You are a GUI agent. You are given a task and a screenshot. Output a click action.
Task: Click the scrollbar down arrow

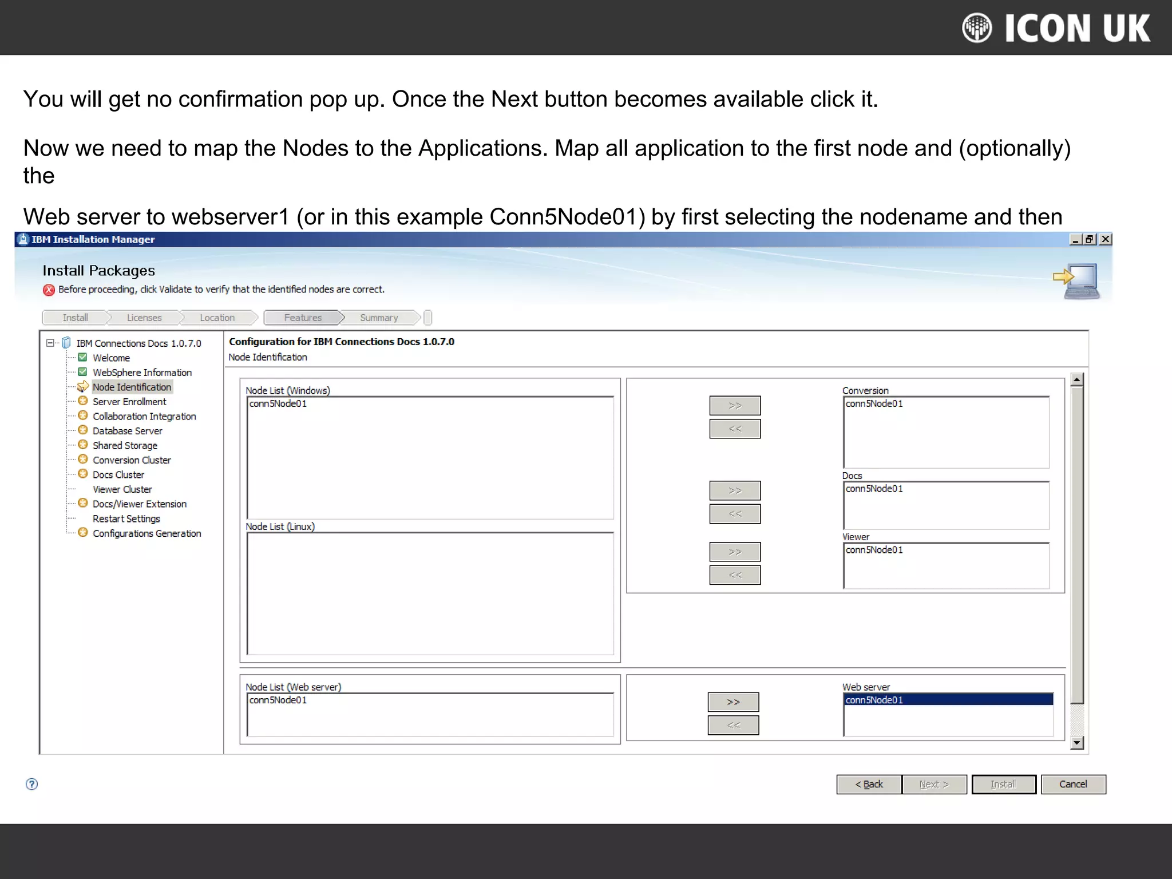tap(1077, 743)
